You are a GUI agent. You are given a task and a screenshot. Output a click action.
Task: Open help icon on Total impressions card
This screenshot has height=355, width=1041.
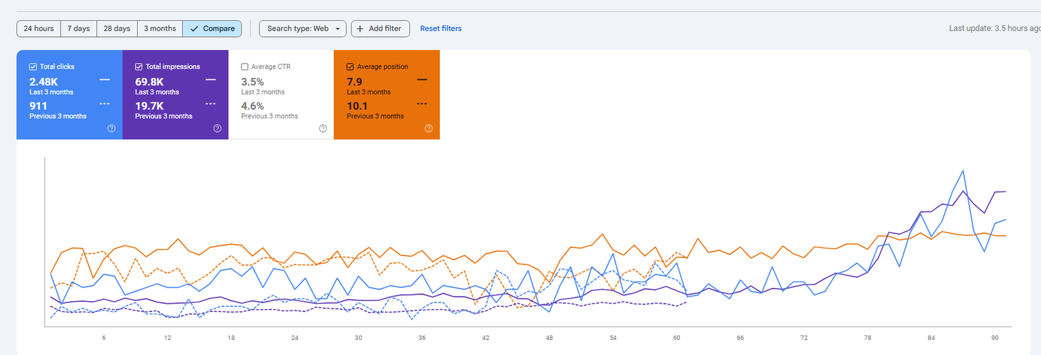(x=217, y=129)
